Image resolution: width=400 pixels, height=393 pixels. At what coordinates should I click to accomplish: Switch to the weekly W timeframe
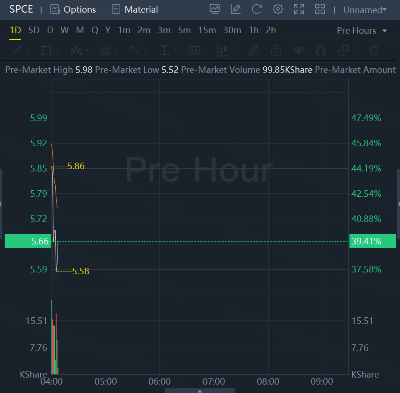tap(65, 30)
